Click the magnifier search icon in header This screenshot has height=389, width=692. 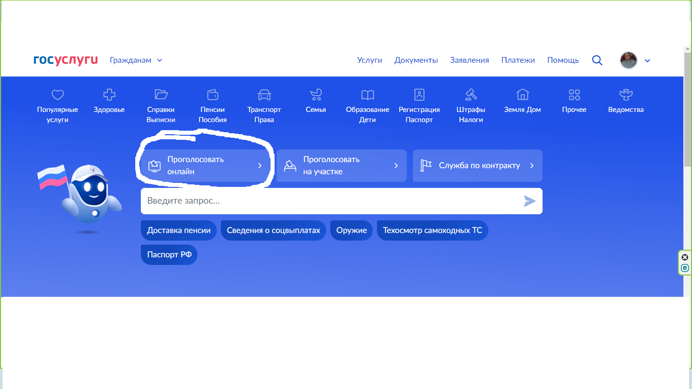coord(597,60)
